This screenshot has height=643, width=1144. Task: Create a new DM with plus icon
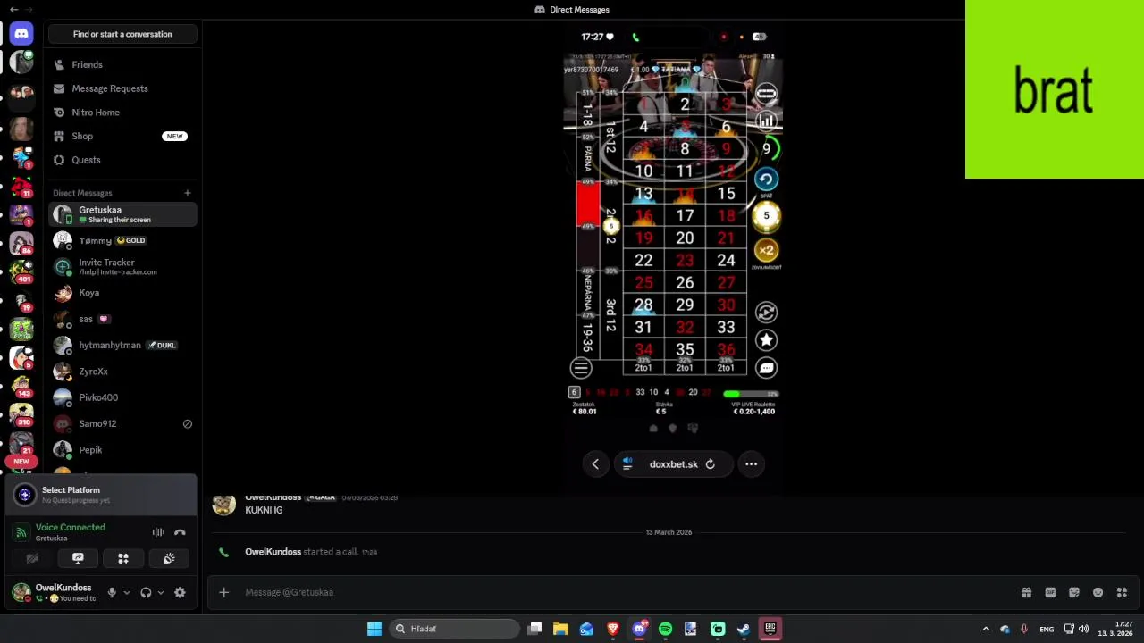coord(188,193)
